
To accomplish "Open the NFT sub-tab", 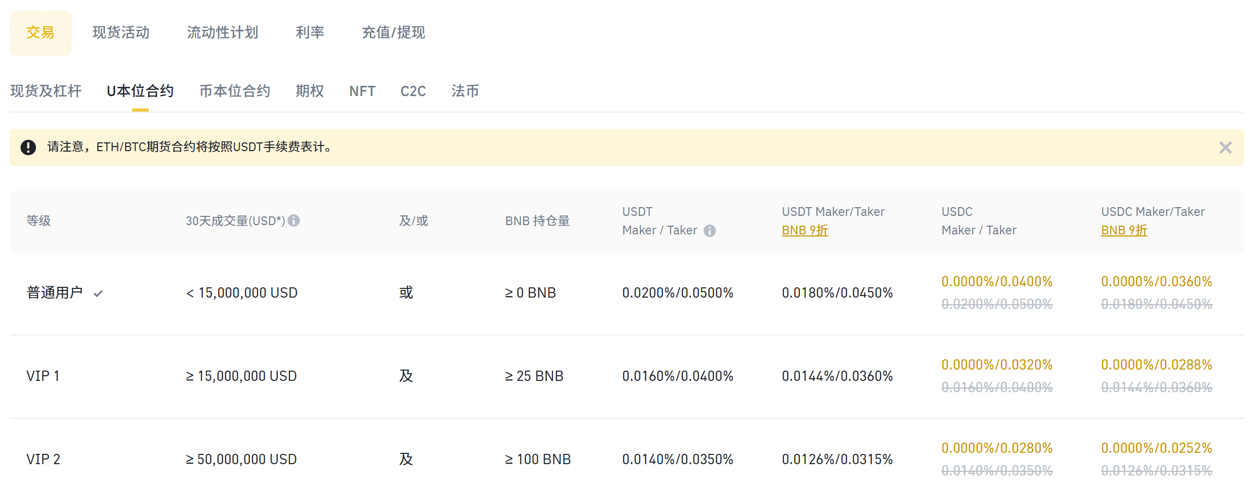I will click(x=362, y=91).
